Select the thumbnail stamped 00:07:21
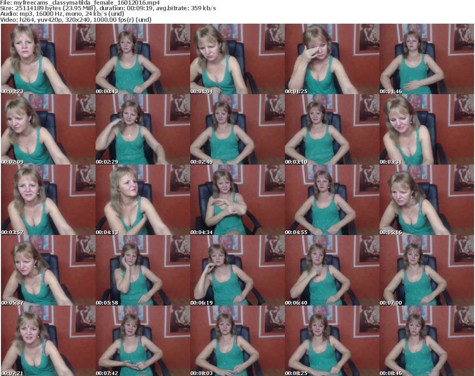The image size is (475, 376). coord(48,341)
